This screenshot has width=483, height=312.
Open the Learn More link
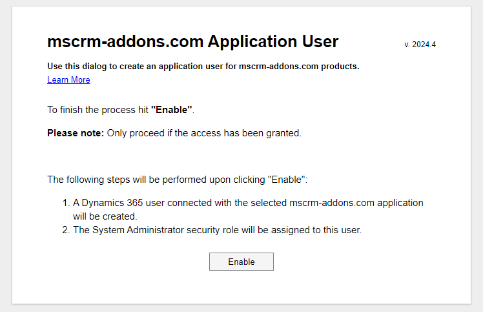pos(68,80)
